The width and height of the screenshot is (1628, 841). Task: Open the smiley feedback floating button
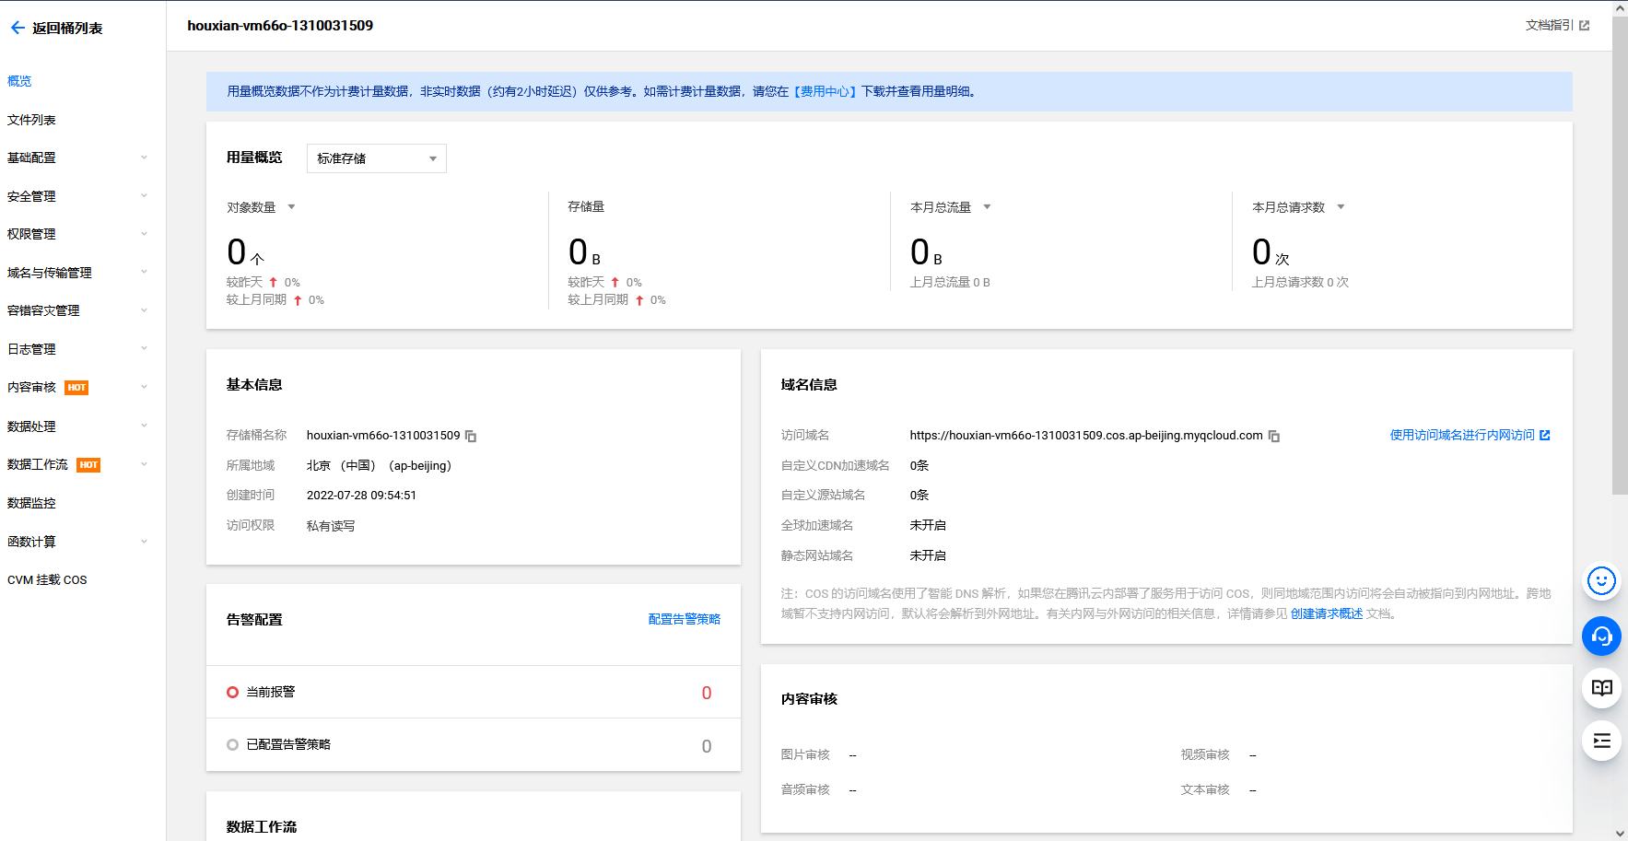[x=1601, y=581]
